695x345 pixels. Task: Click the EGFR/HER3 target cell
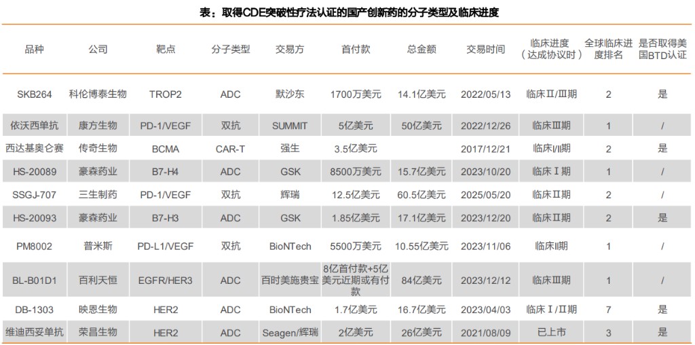tap(166, 280)
